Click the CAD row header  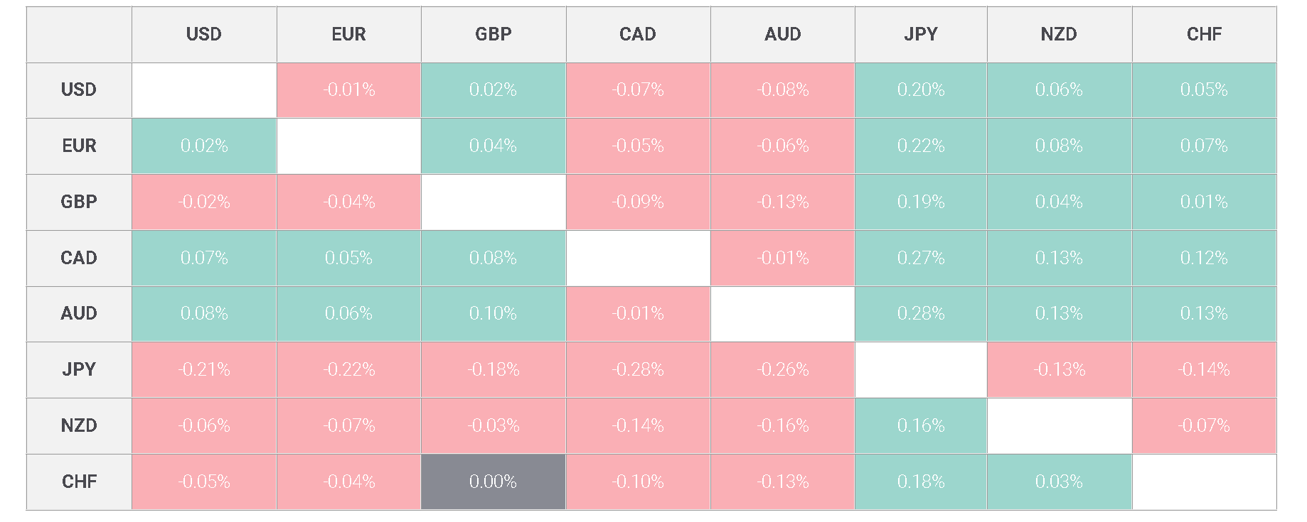79,258
